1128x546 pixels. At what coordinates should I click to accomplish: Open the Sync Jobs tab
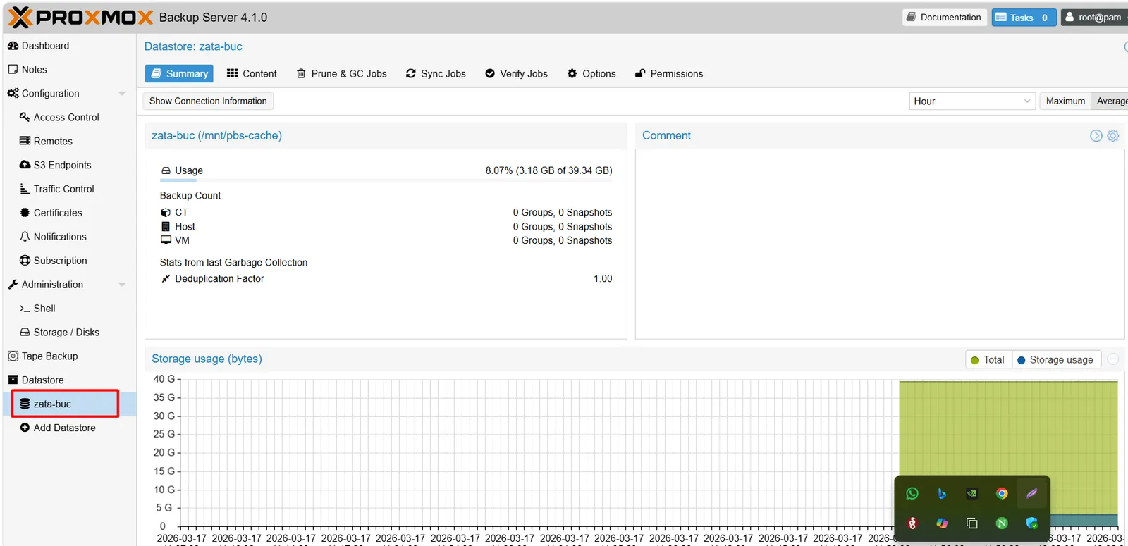click(x=436, y=74)
